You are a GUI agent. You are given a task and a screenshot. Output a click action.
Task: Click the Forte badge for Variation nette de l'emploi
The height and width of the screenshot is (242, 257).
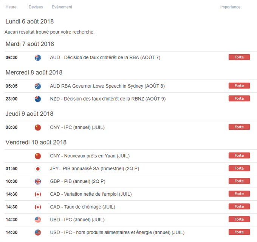[239, 193]
